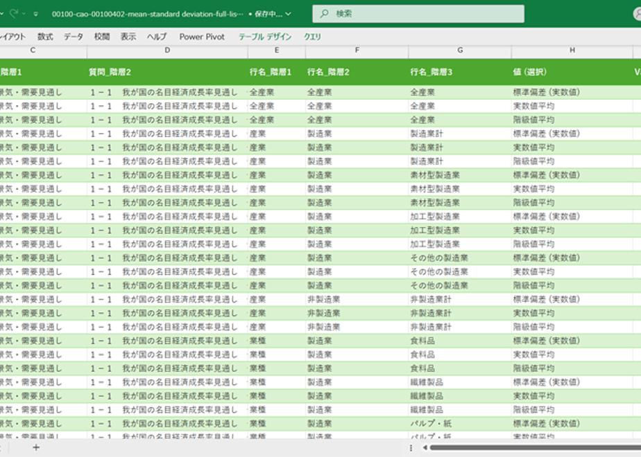
Task: Click the magnifier icon in search box
Action: (324, 13)
